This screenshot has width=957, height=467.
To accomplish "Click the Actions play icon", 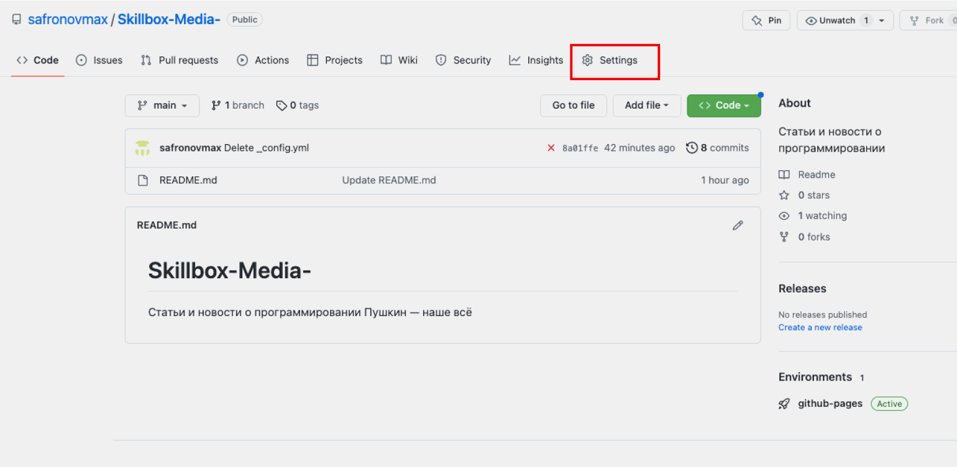I will [242, 60].
